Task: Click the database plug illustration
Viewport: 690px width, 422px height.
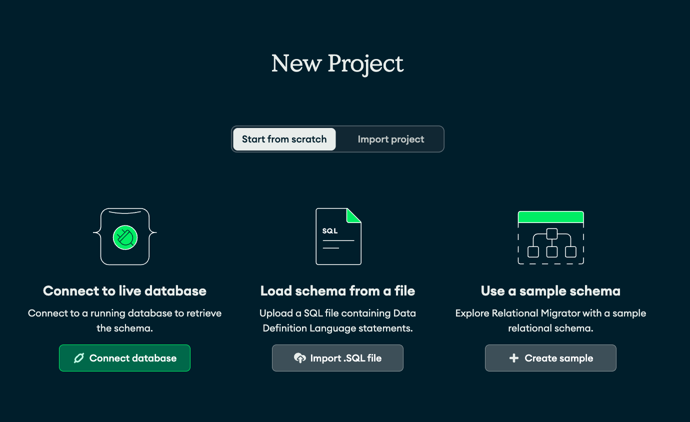Action: pyautogui.click(x=125, y=236)
